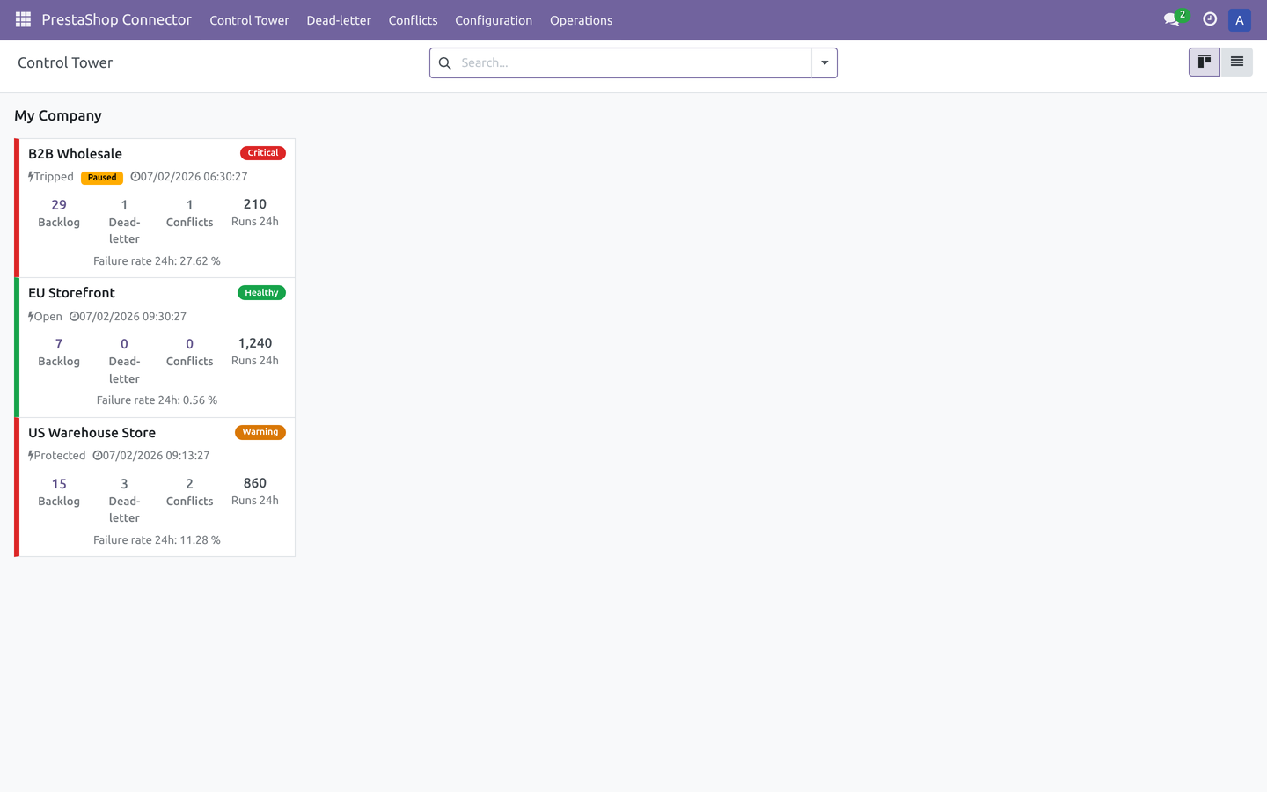1267x792 pixels.
Task: Click the clock icon on EU Storefront
Action: coord(74,317)
